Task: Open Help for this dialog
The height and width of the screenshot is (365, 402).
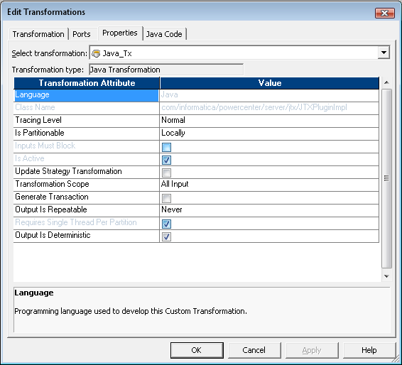Action: coord(369,350)
